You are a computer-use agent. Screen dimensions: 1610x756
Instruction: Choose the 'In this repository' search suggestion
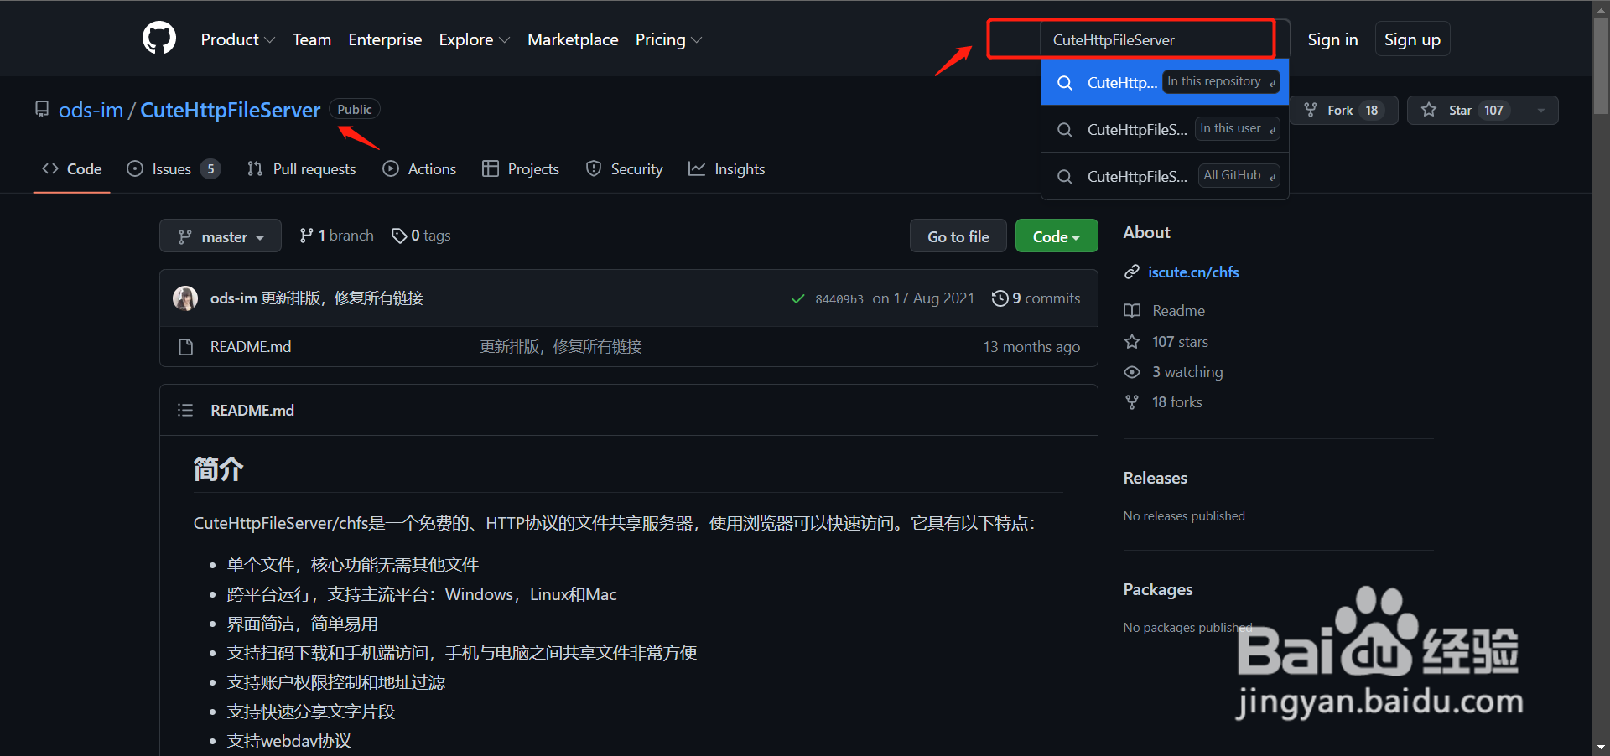point(1165,82)
